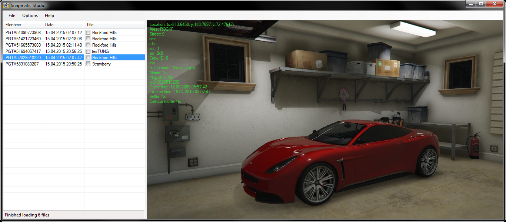
Task: Toggle checkbox of selected PGTA52029518220 row
Action: (88, 58)
